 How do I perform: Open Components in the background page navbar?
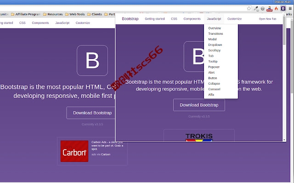40,23
